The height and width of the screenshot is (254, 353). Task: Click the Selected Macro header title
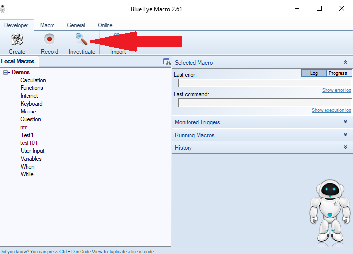coord(193,63)
